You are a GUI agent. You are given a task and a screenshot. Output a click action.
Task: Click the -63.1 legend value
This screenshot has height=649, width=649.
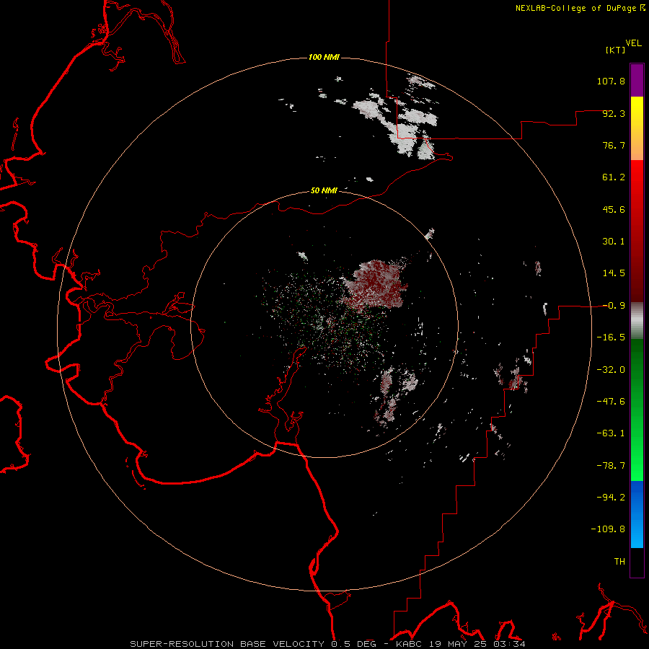pyautogui.click(x=611, y=433)
